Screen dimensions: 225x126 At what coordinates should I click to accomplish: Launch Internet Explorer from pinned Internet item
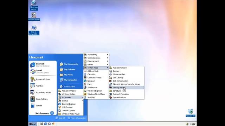(43, 65)
